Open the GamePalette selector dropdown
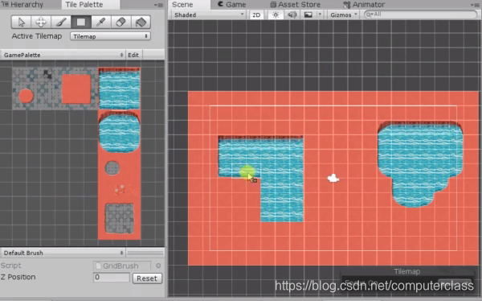Image resolution: width=482 pixels, height=301 pixels. (63, 55)
